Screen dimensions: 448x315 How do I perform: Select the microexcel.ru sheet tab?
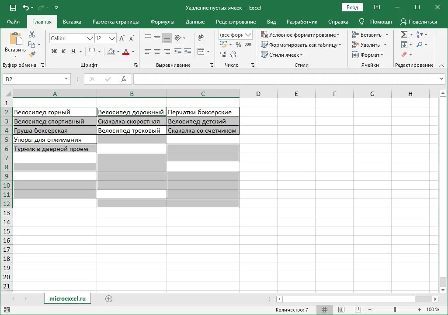point(67,298)
